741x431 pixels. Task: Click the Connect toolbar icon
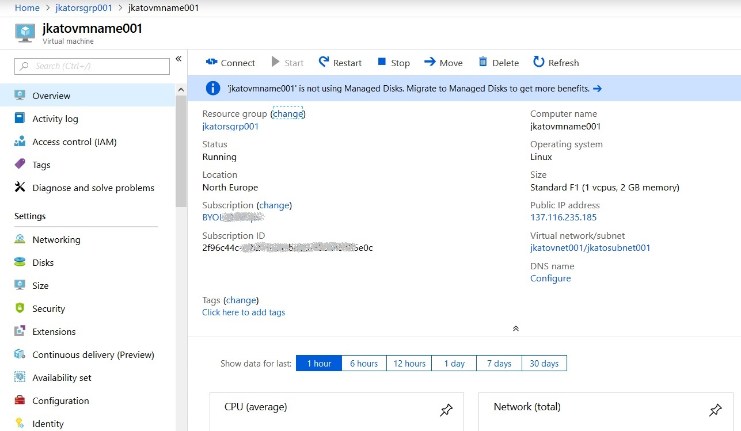click(211, 62)
